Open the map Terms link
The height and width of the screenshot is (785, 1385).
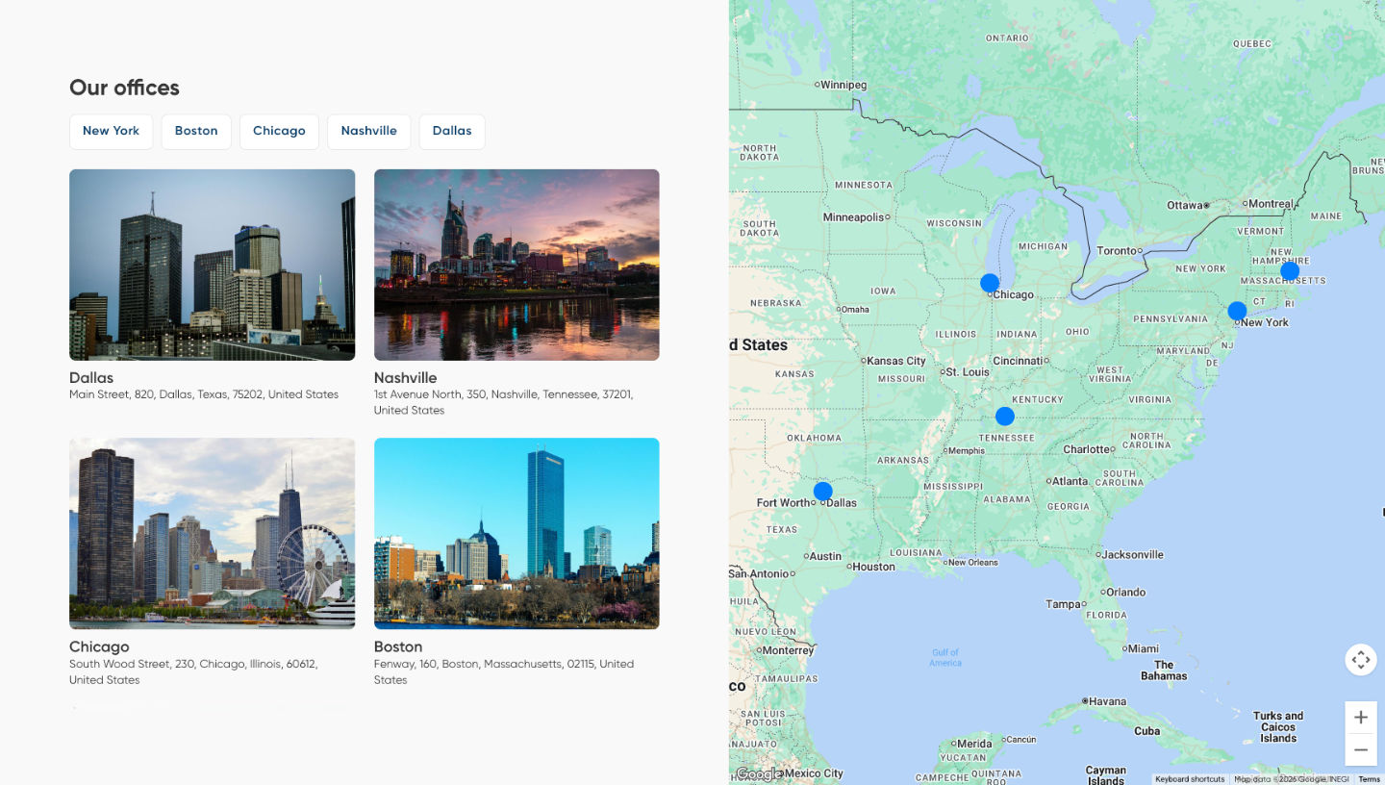[1369, 779]
